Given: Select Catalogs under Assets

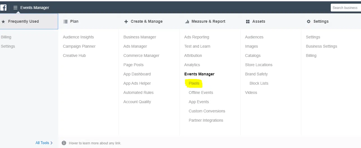Looking at the screenshot, I should tap(253, 55).
